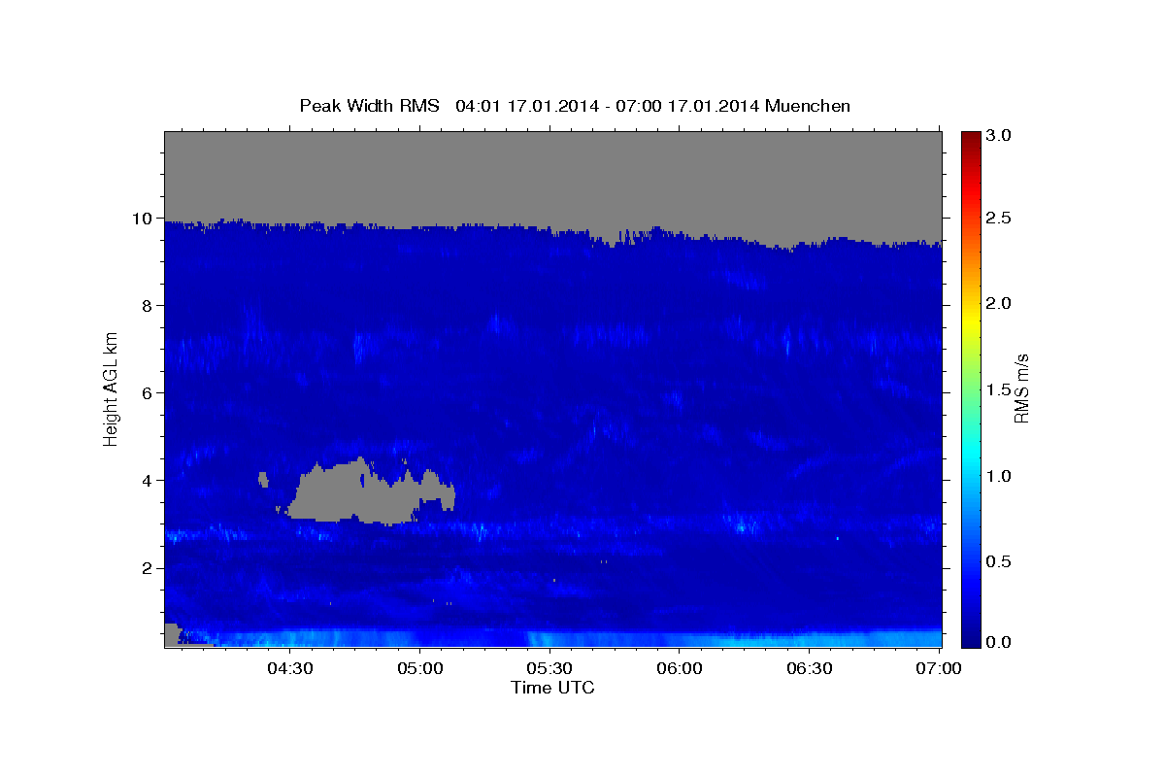Click the 07:00 time tick label
Viewport: 1165px width, 777px height.
939,668
